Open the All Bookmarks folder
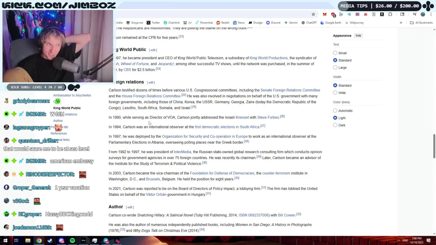Image resolution: width=436 pixels, height=245 pixels. [x=421, y=23]
